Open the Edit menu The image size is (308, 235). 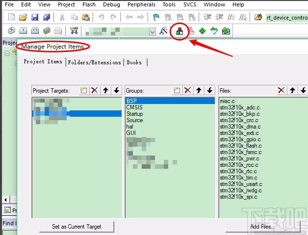[x=26, y=4]
